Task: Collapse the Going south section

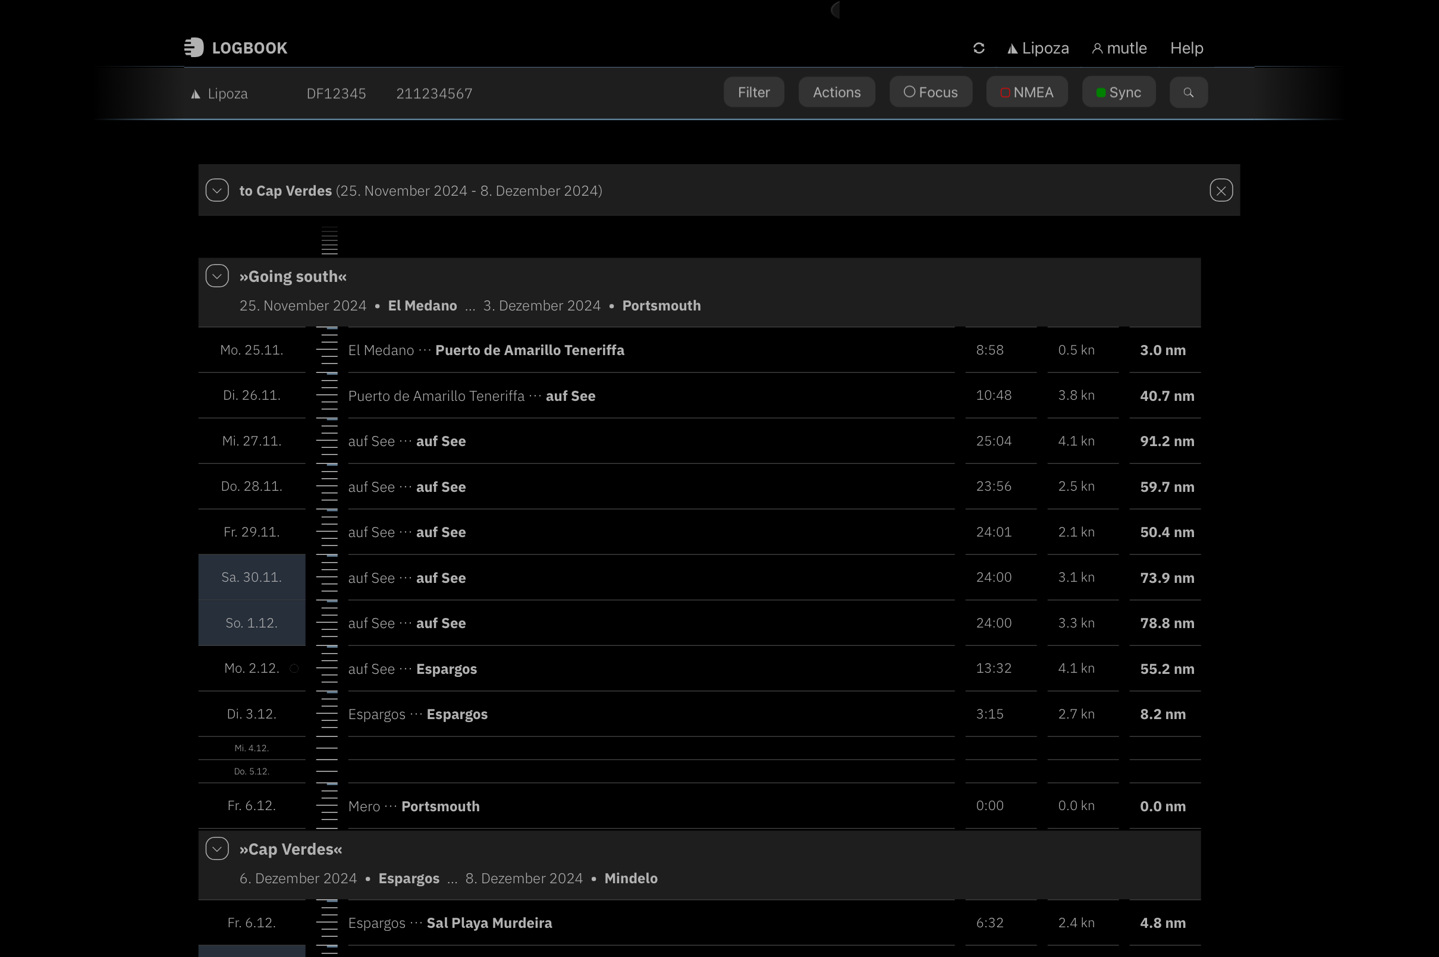Action: 217,276
